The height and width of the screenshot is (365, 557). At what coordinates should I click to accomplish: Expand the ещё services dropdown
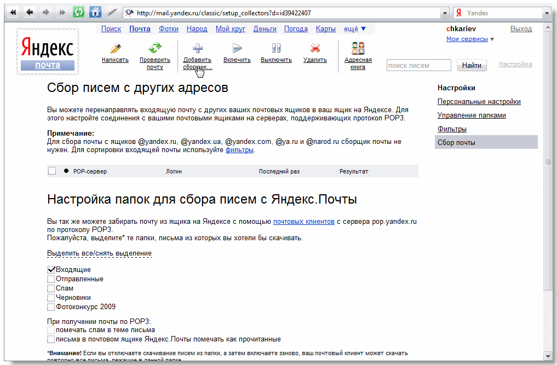[355, 28]
